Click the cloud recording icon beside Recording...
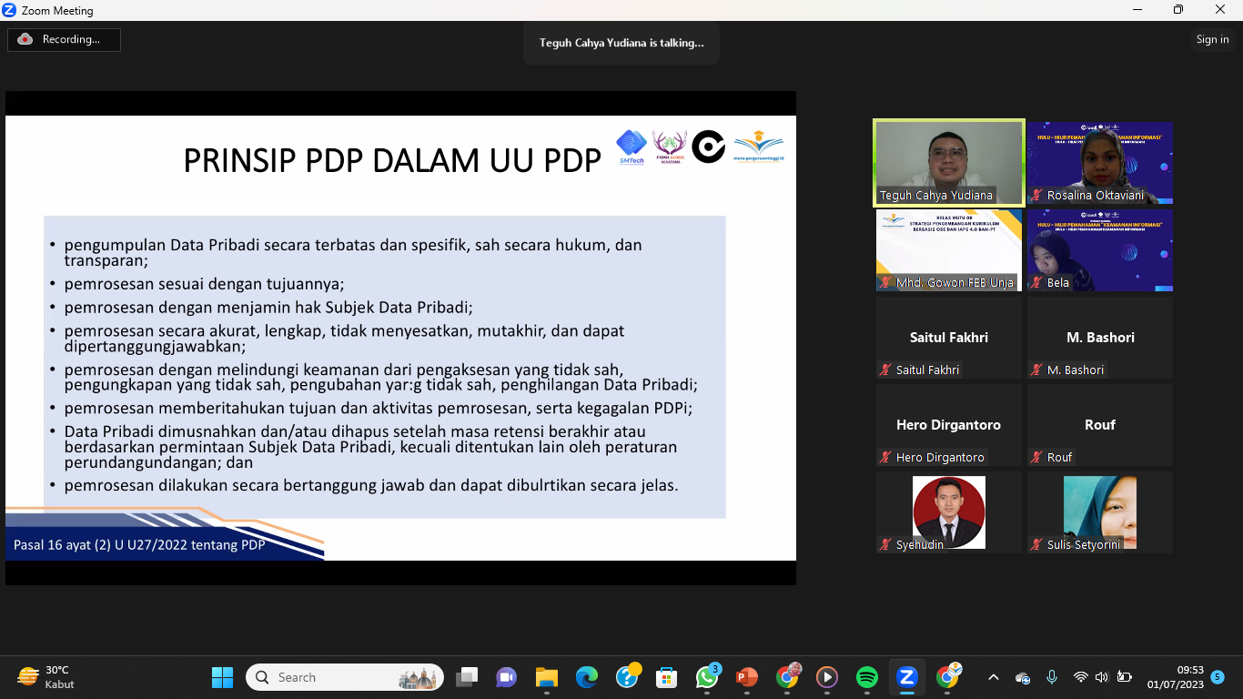 tap(26, 39)
